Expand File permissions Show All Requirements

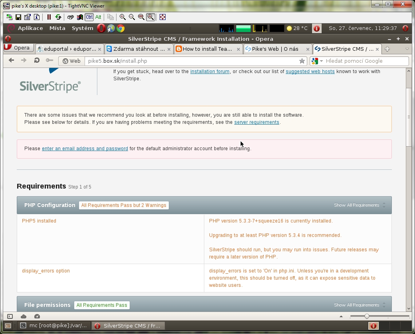[360, 305]
